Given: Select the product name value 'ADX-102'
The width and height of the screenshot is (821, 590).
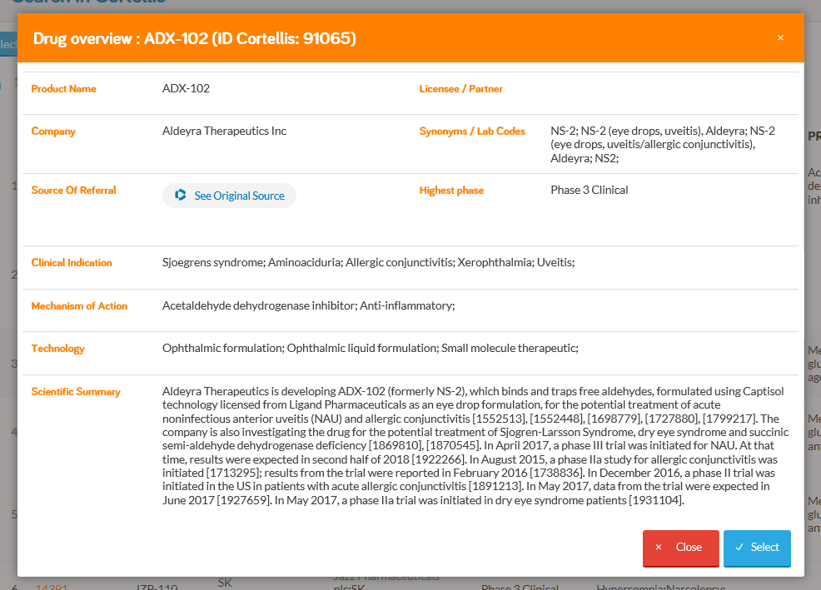Looking at the screenshot, I should tap(186, 88).
